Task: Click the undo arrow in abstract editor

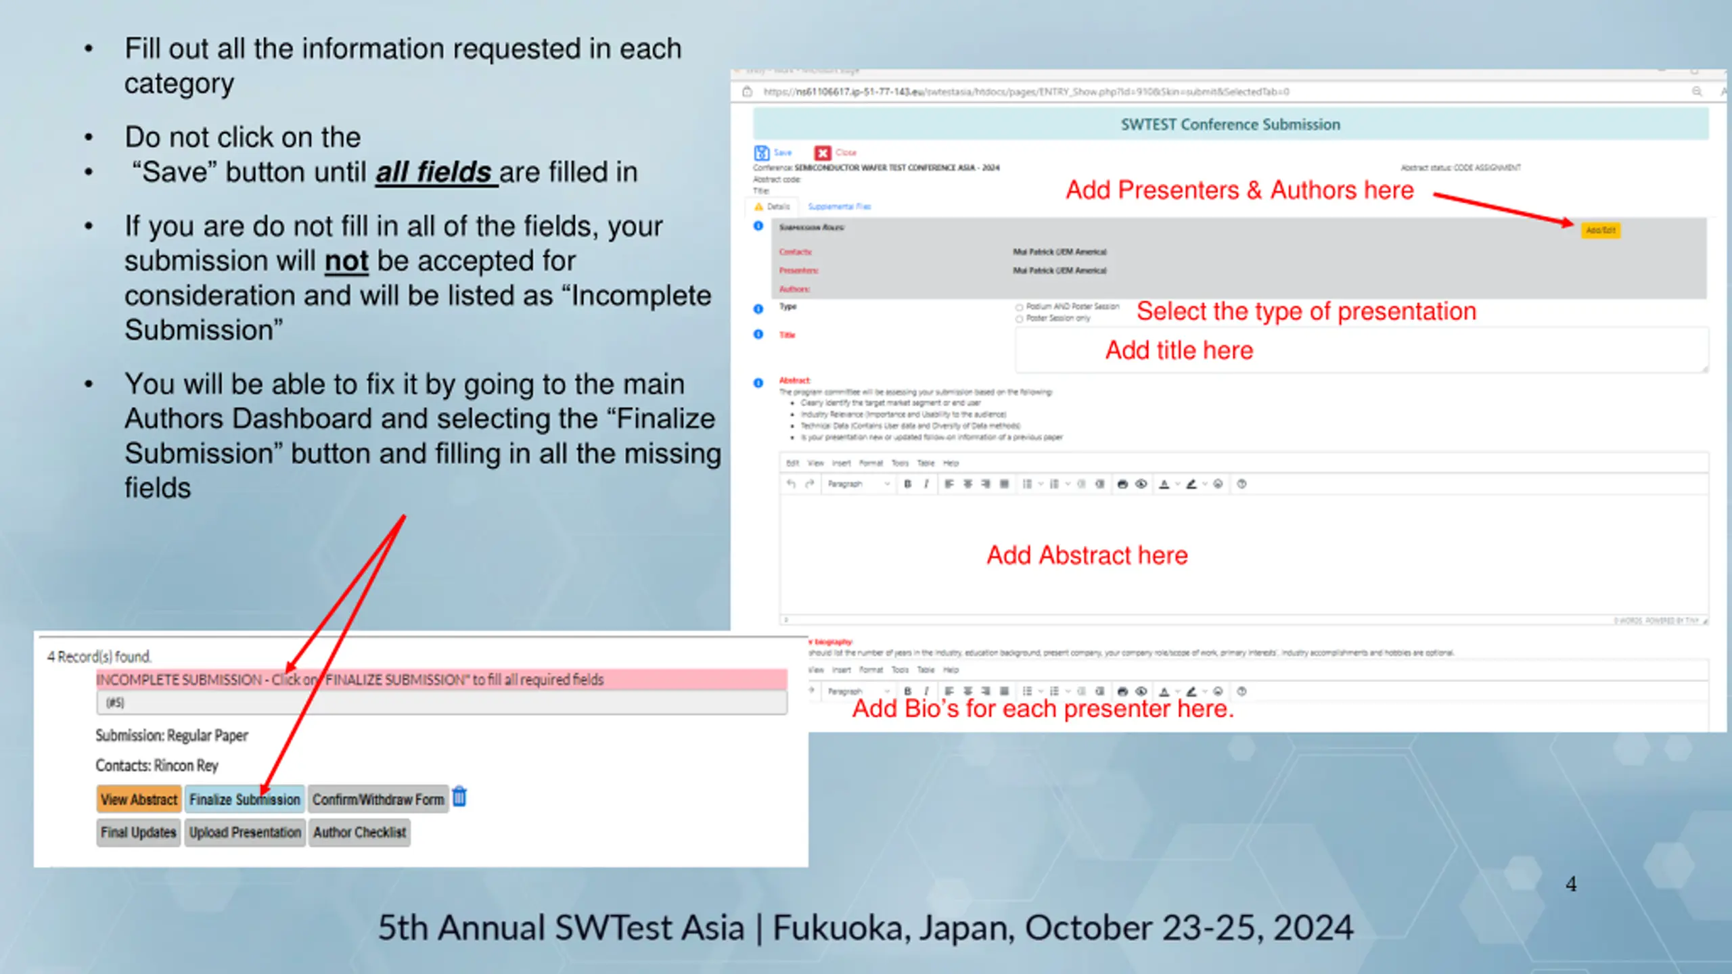Action: click(791, 484)
